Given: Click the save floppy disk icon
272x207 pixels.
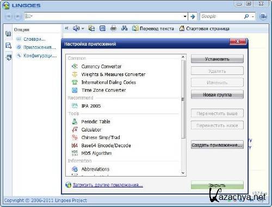Looking at the screenshot, I should pos(102,28).
